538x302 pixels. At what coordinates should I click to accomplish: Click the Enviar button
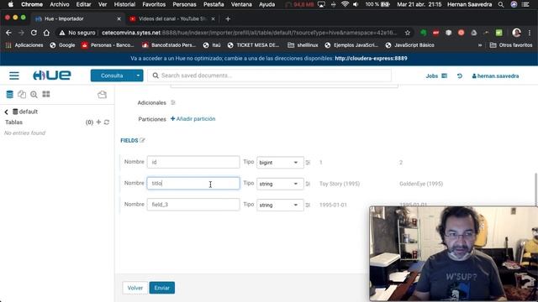[162, 288]
